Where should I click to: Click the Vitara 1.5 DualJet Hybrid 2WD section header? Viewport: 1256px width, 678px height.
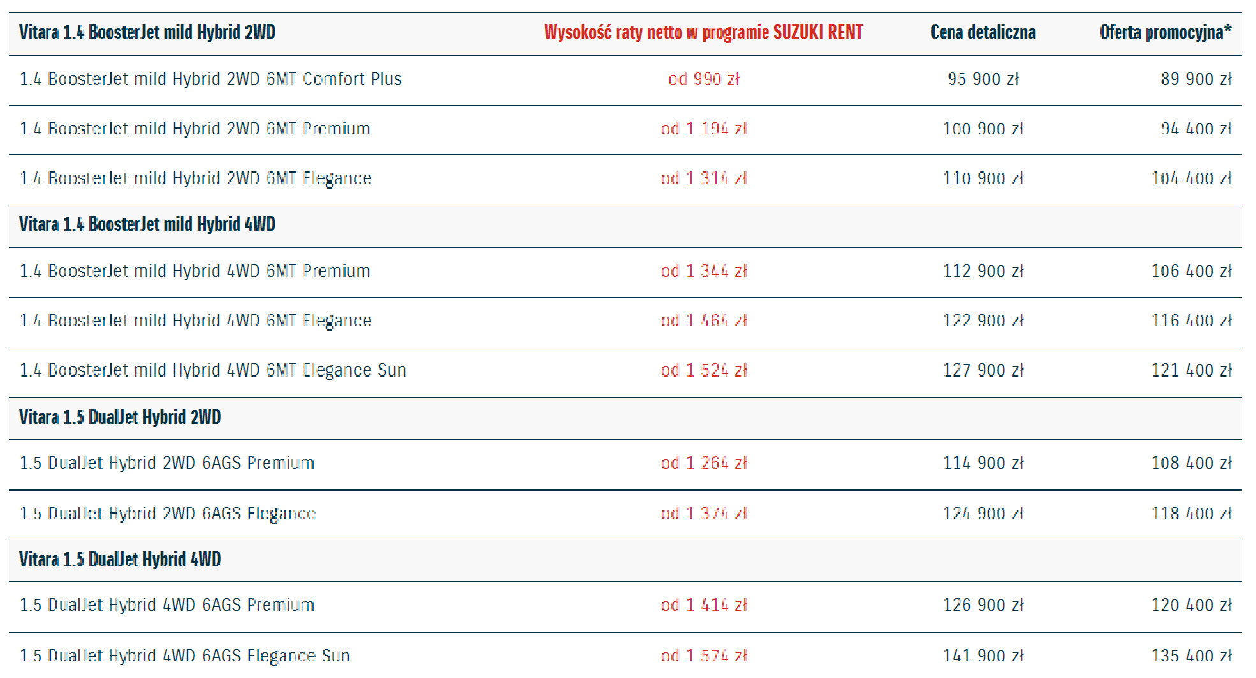(120, 417)
